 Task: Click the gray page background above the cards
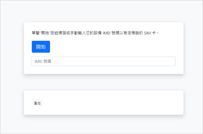coord(101,11)
